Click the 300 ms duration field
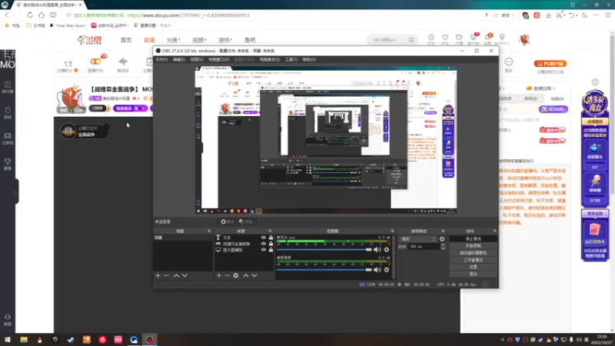615x346 pixels. (424, 247)
